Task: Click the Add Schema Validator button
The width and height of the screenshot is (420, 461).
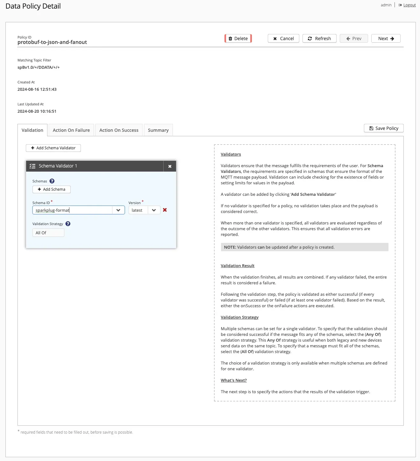Action: point(53,148)
